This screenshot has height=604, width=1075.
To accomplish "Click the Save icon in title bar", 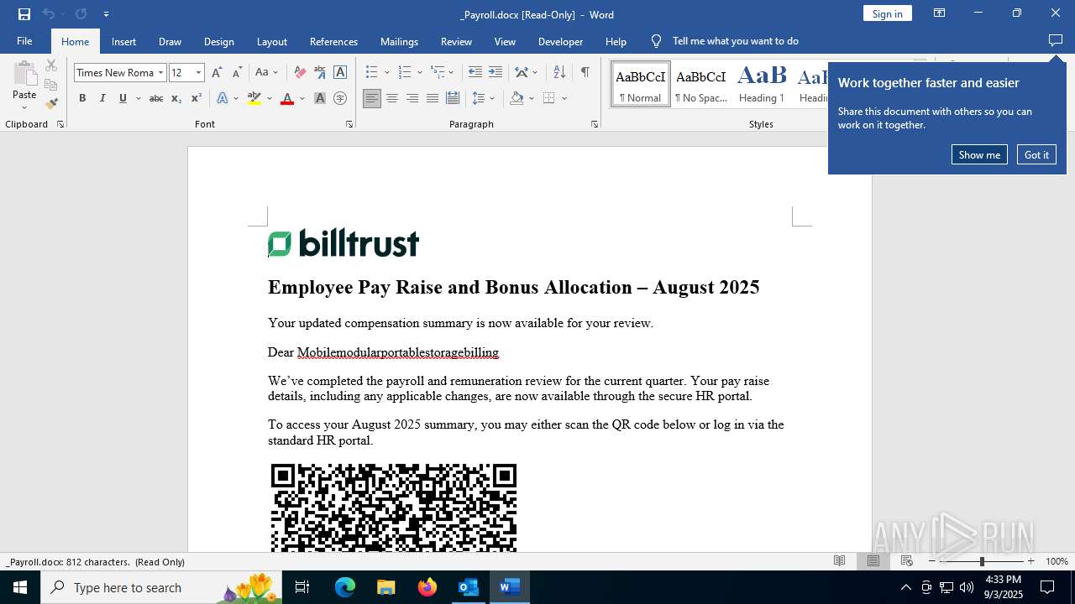I will 24,14.
